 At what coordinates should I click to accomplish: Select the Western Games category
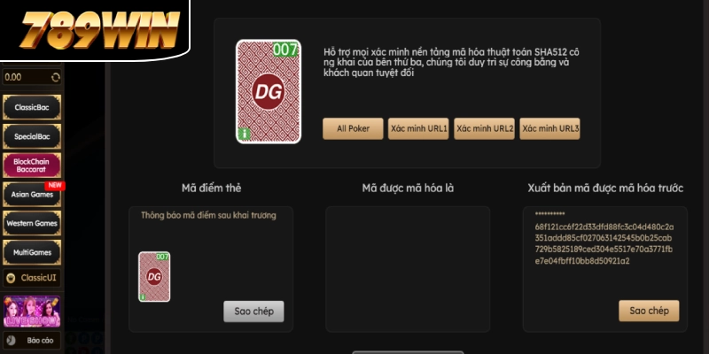click(x=32, y=223)
